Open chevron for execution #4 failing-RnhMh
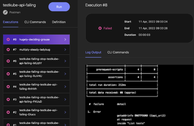The width and height of the screenshot is (194, 126). tap(65, 87)
